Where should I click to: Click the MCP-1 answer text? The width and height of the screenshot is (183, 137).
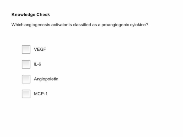click(41, 94)
